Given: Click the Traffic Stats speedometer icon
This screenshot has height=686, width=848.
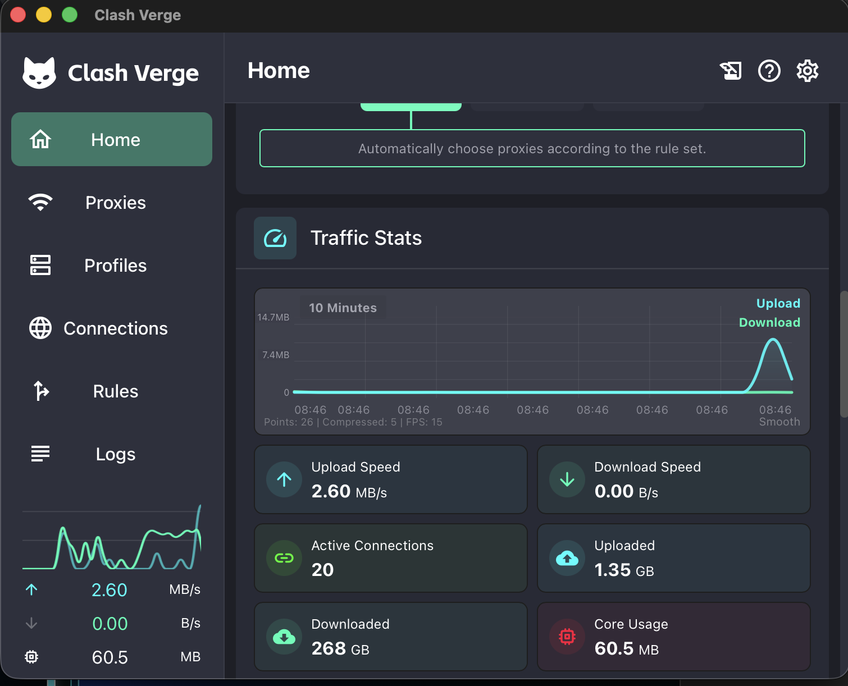Looking at the screenshot, I should pyautogui.click(x=275, y=238).
